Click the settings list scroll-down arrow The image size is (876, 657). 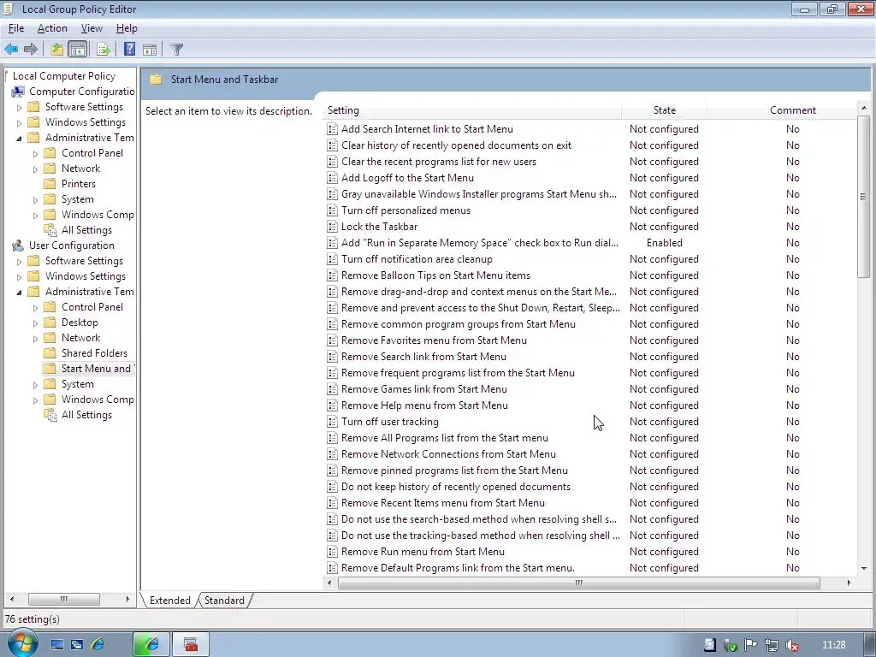click(864, 569)
